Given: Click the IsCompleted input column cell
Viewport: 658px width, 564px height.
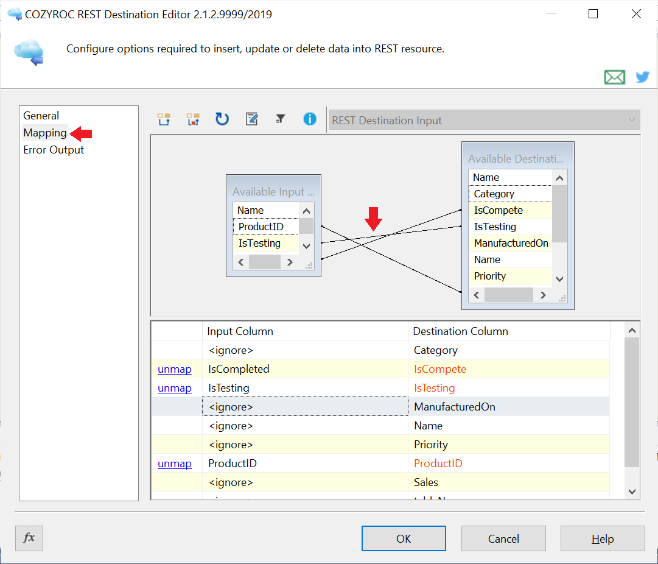Looking at the screenshot, I should click(x=305, y=369).
